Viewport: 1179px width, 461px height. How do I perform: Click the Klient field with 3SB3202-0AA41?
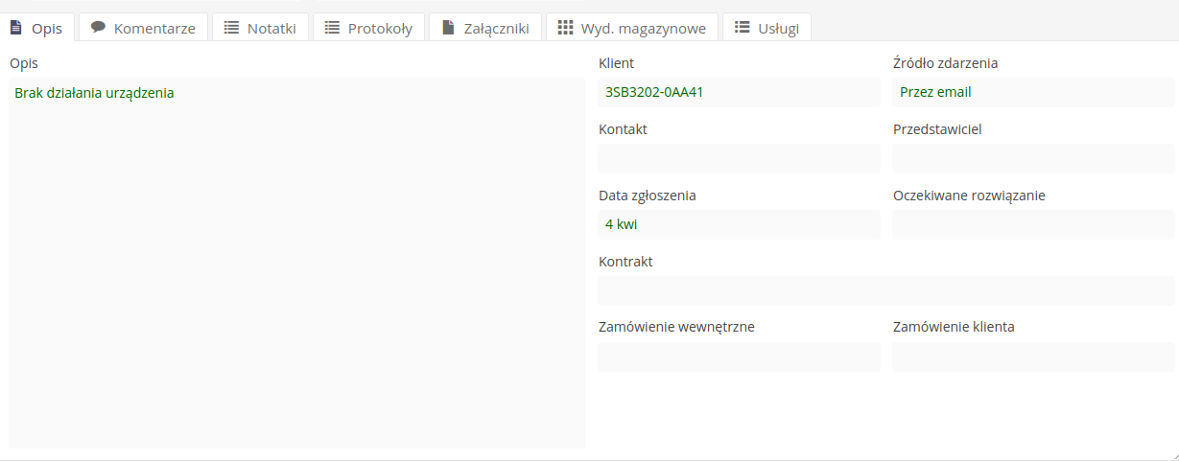(739, 93)
